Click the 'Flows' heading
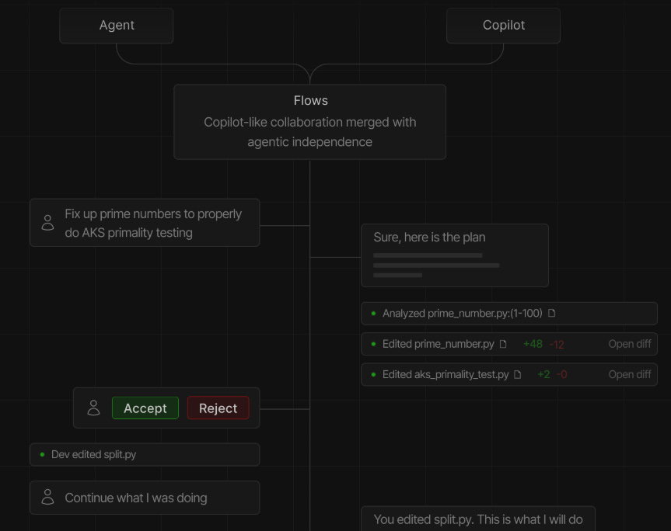The height and width of the screenshot is (531, 671). click(x=311, y=100)
